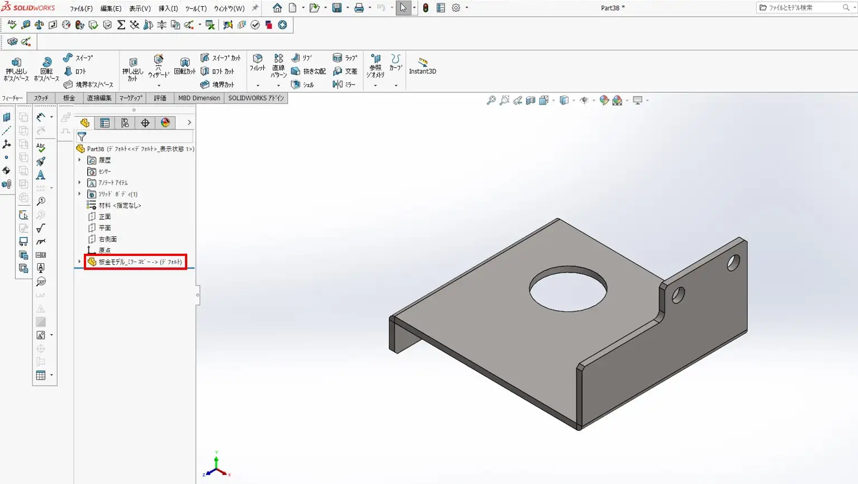Screen dimensions: 858x484
Task: Open the ConfigurationManager tab icon
Action: [125, 123]
